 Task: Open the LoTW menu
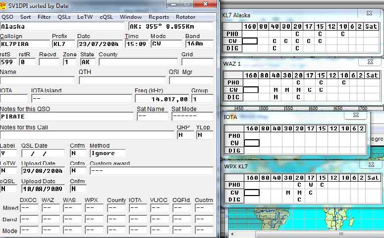tap(85, 17)
